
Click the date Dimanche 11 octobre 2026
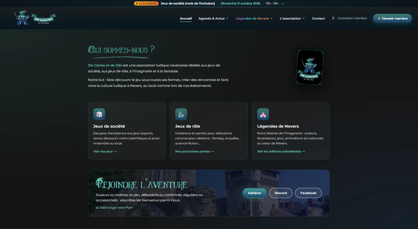coord(240,4)
